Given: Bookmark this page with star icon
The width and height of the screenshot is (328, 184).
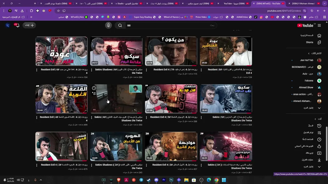Looking at the screenshot, I should pyautogui.click(x=58, y=11).
